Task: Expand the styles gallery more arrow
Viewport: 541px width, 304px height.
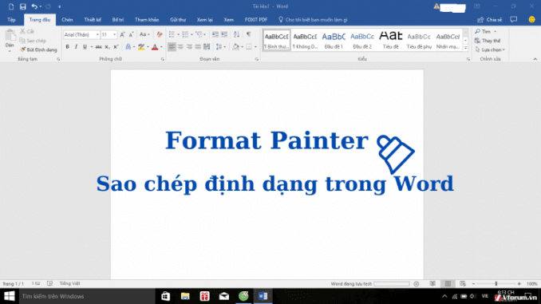Action: coord(465,49)
